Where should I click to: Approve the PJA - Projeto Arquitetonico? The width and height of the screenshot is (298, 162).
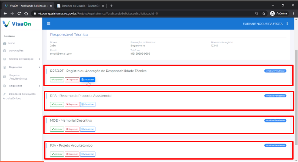coord(57,154)
